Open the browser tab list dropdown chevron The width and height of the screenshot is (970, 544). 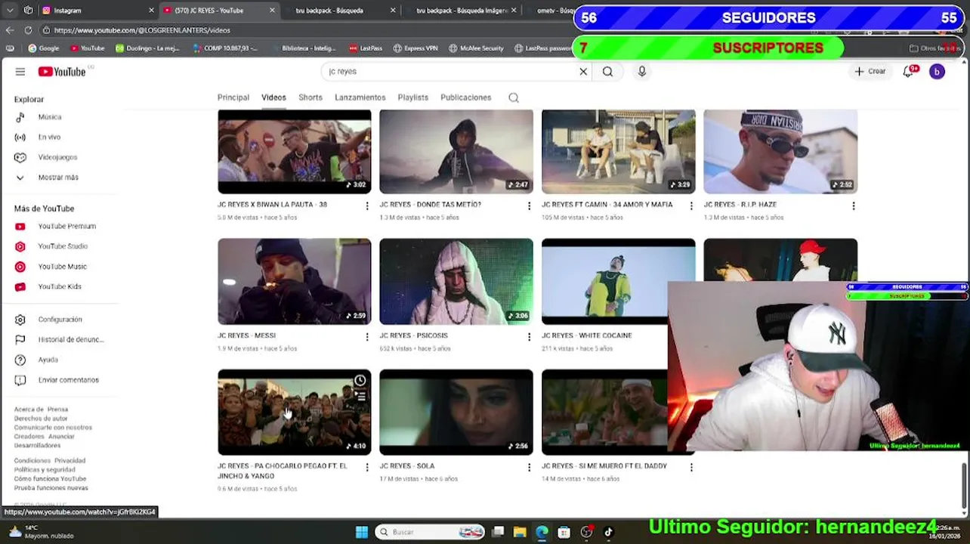click(9, 11)
